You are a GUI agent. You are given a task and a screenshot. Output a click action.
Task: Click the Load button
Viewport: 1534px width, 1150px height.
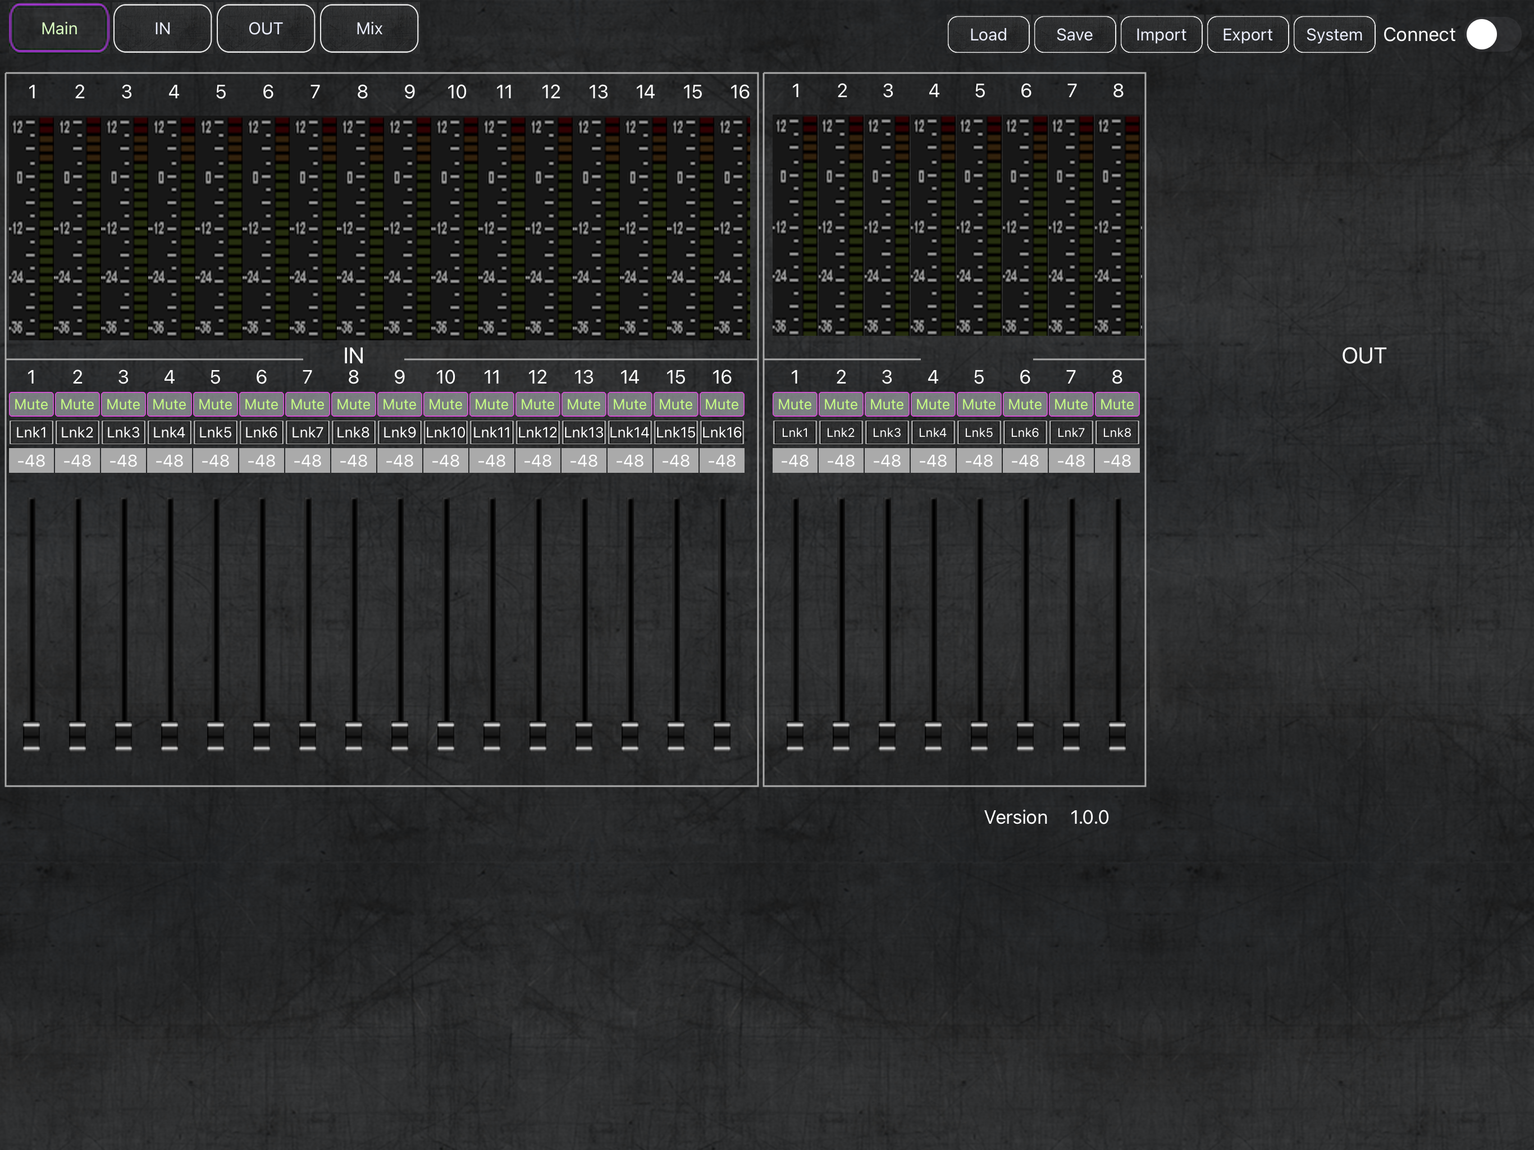988,35
